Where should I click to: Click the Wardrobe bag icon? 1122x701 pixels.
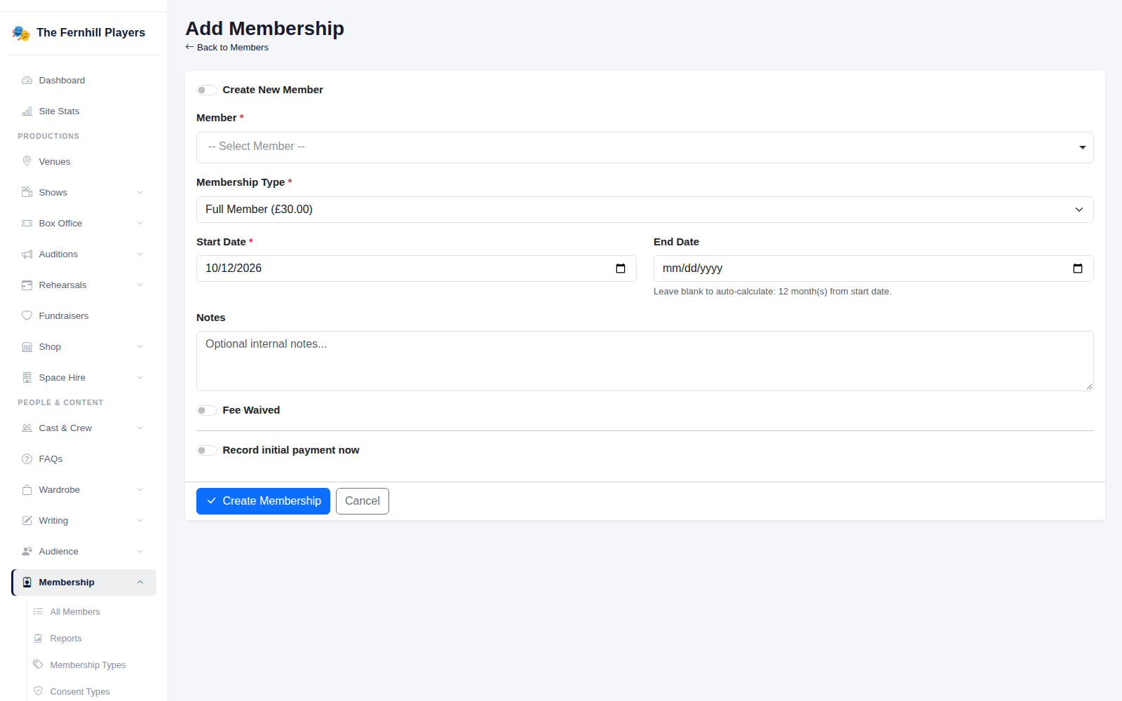(27, 490)
